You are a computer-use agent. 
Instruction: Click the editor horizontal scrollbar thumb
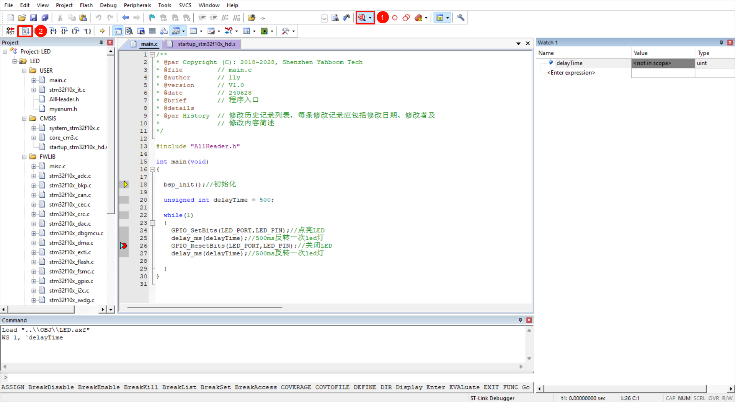tap(205, 307)
